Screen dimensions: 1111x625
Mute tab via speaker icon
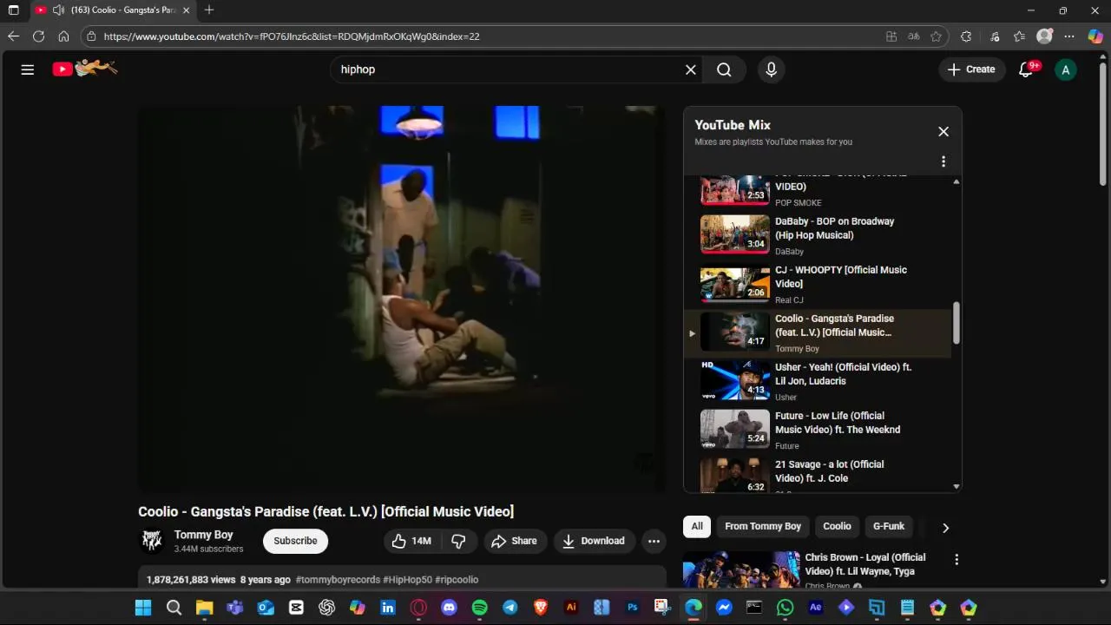[57, 10]
